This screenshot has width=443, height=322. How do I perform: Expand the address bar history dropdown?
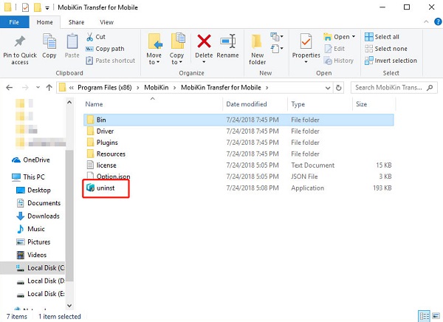pyautogui.click(x=328, y=88)
